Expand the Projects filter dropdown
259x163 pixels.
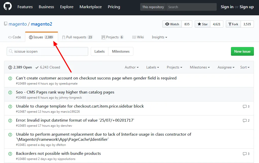[x=174, y=67]
